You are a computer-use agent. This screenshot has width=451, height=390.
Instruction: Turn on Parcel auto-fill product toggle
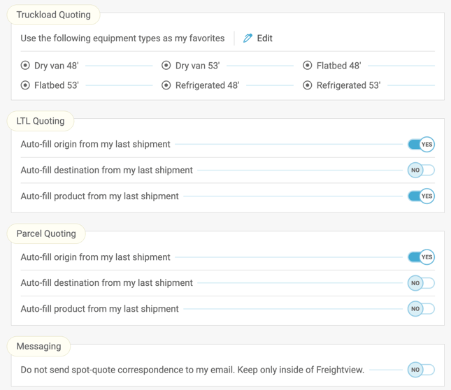pos(421,309)
